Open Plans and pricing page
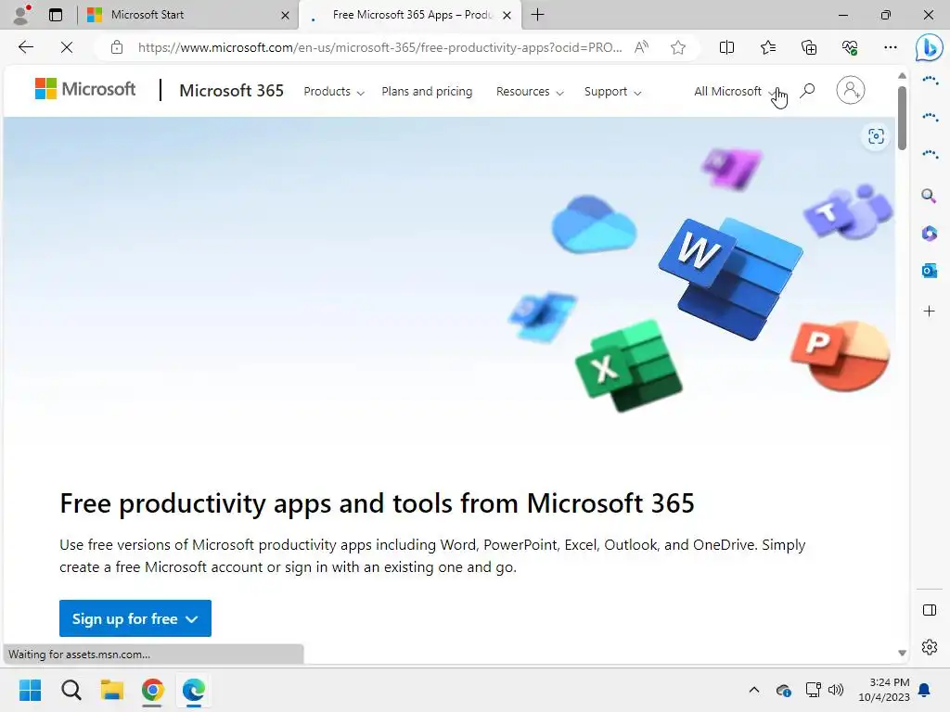The width and height of the screenshot is (950, 712). [427, 92]
